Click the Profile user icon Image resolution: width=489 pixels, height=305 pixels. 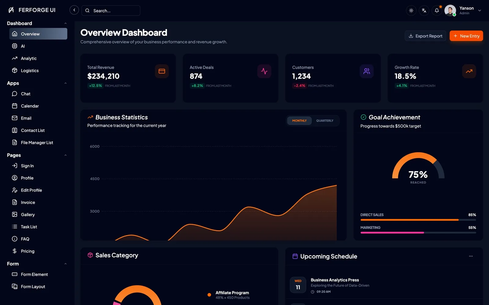(14, 178)
